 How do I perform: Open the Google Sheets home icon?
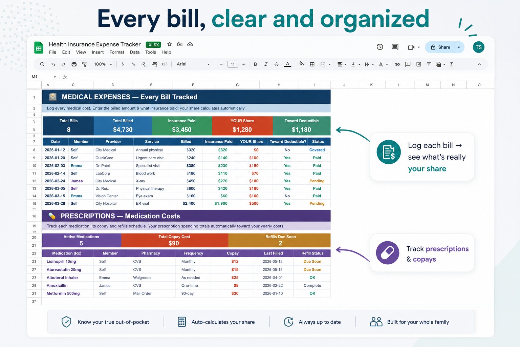tap(39, 48)
